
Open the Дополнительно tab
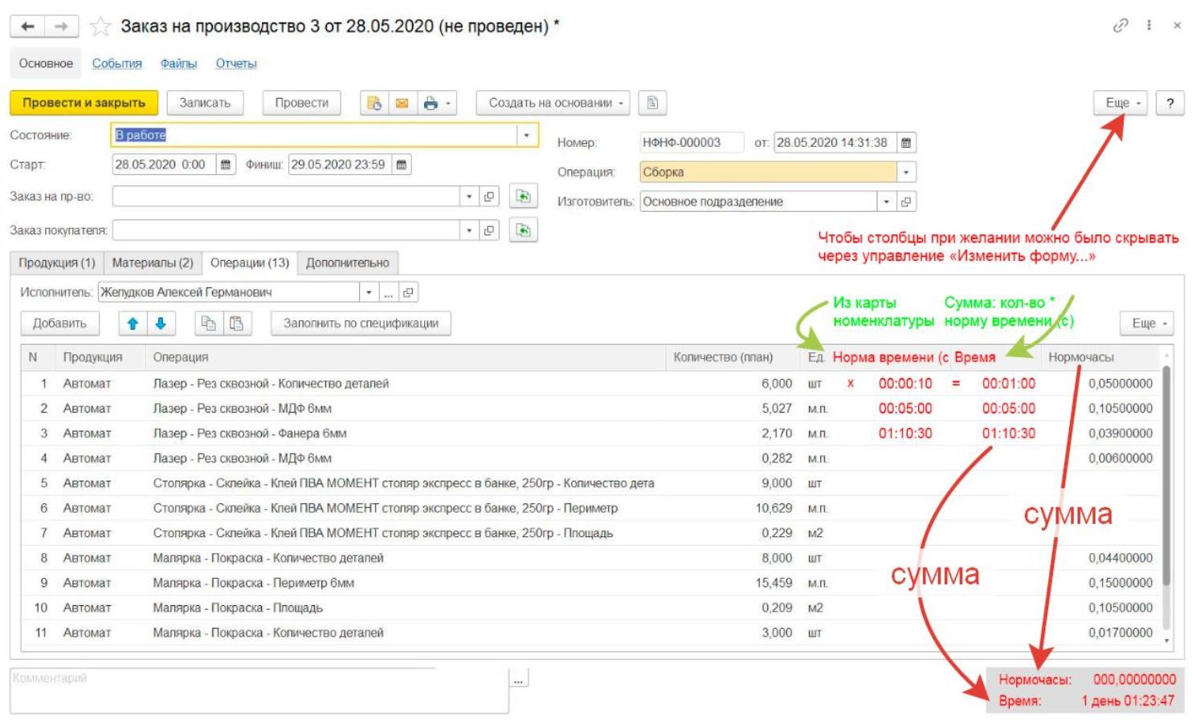[x=347, y=262]
